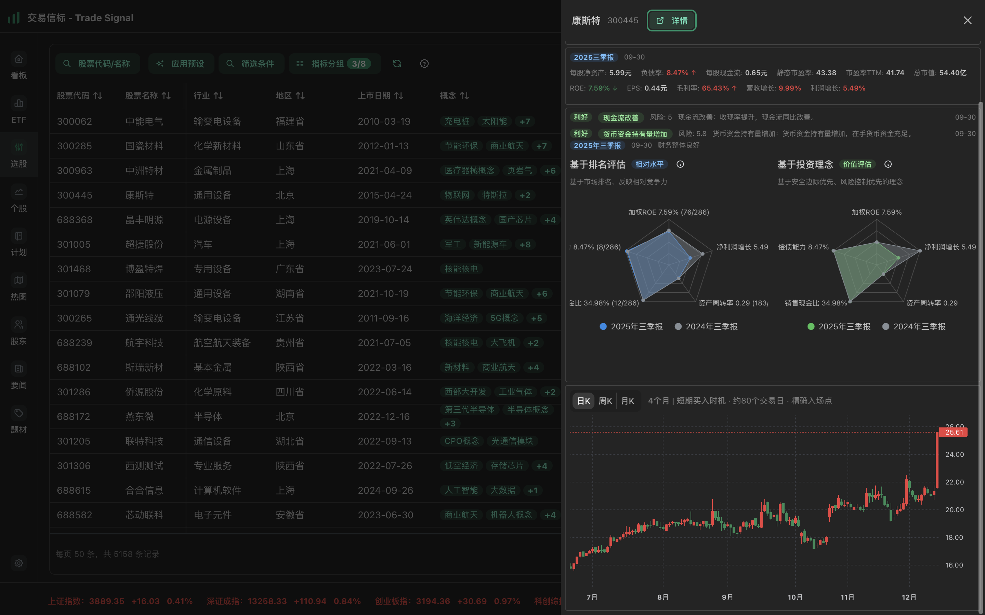Click the 股票代码/名称 search field
The width and height of the screenshot is (985, 615).
pyautogui.click(x=98, y=64)
